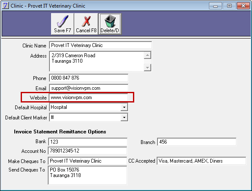Click inside the Address text box
Image resolution: width=252 pixels, height=191 pixels.
97,61
